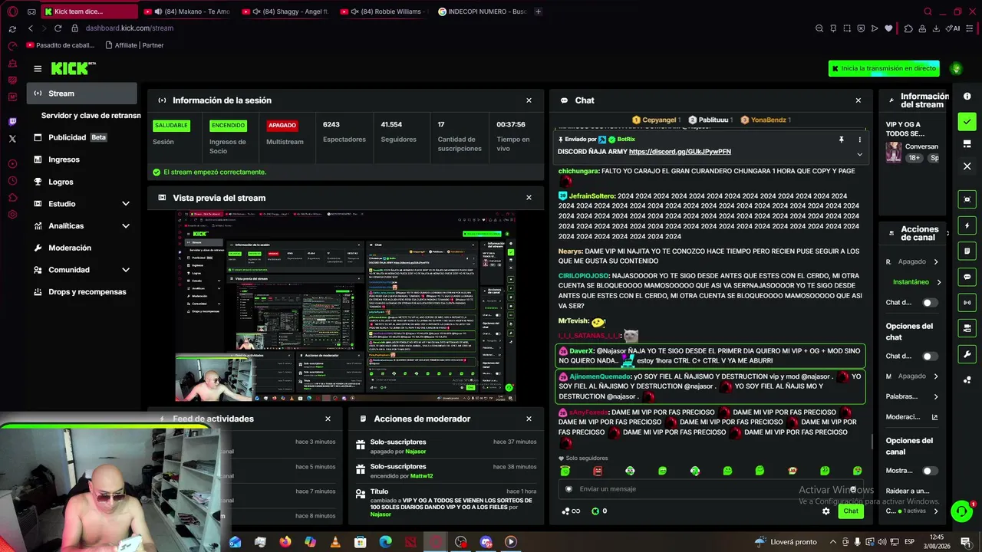
Task: Expand the Comunidad menu section
Action: coord(126,270)
